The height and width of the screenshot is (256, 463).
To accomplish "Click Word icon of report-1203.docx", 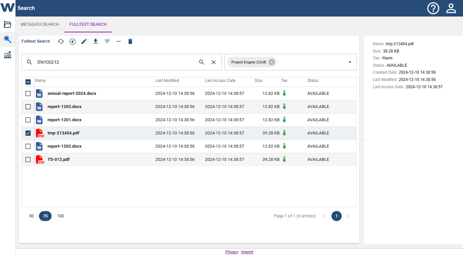I will (40, 107).
